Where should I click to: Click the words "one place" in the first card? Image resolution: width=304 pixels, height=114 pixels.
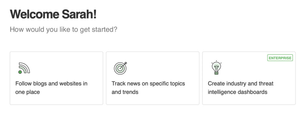28,92
